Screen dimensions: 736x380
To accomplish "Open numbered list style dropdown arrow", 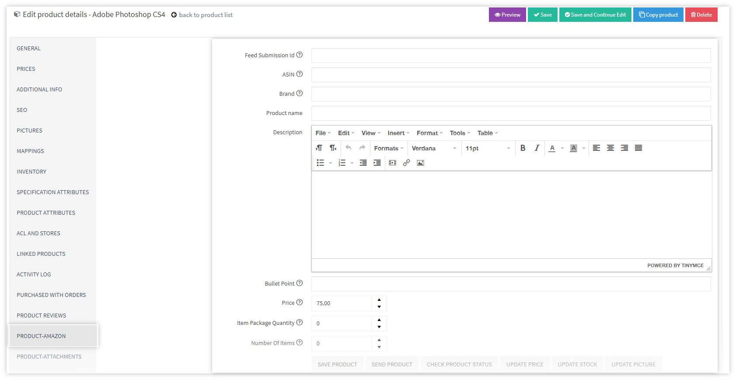I will (352, 163).
